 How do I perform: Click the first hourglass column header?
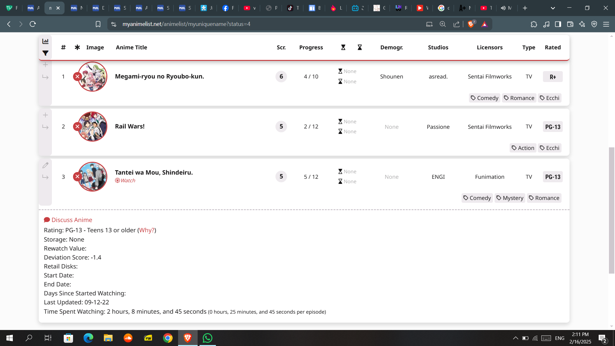343,47
